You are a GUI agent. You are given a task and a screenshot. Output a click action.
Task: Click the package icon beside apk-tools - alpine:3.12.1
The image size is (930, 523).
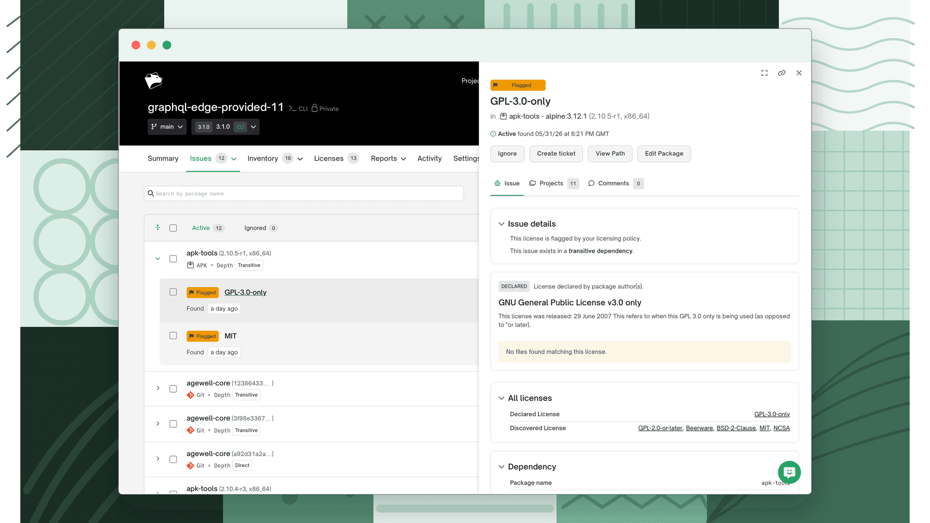click(503, 116)
